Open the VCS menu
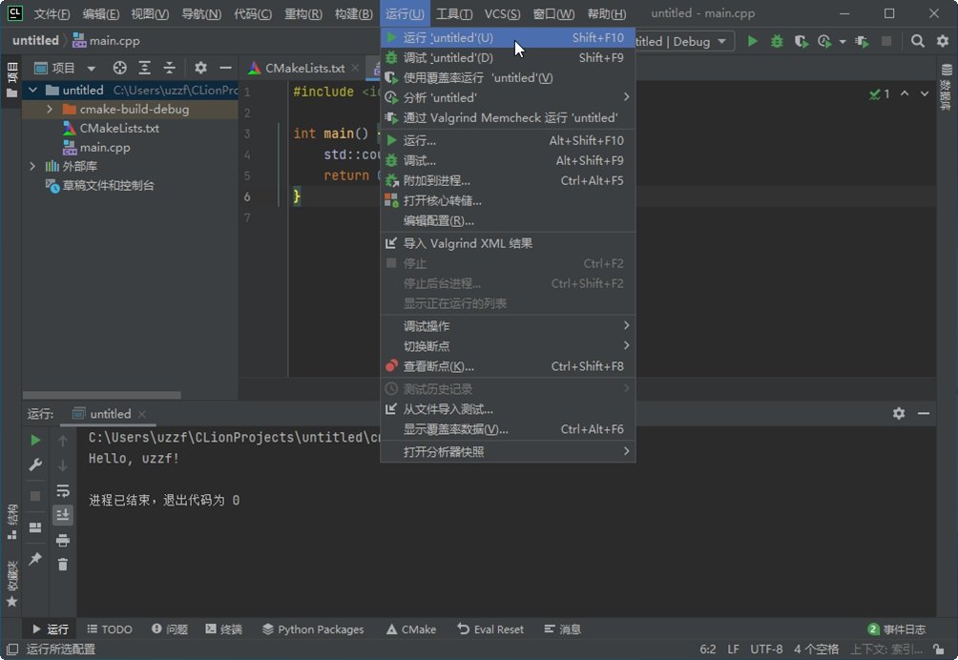Viewport: 958px width, 660px height. click(x=502, y=13)
